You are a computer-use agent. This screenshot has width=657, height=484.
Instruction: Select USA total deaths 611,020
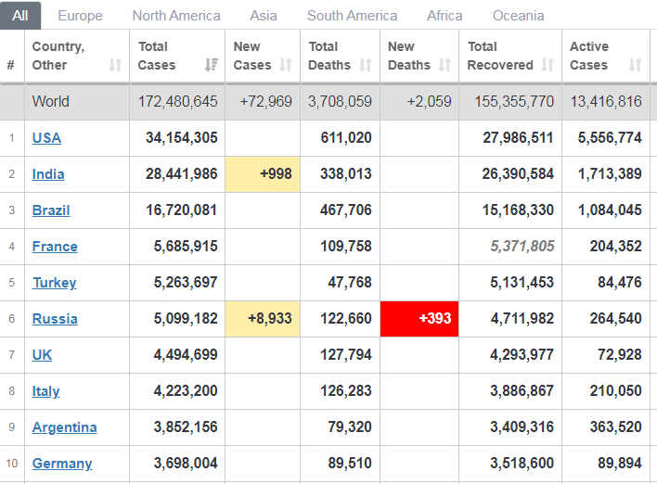point(346,138)
